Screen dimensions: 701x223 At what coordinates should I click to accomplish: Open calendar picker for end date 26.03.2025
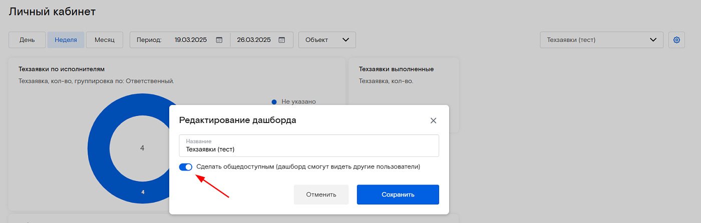tap(282, 40)
